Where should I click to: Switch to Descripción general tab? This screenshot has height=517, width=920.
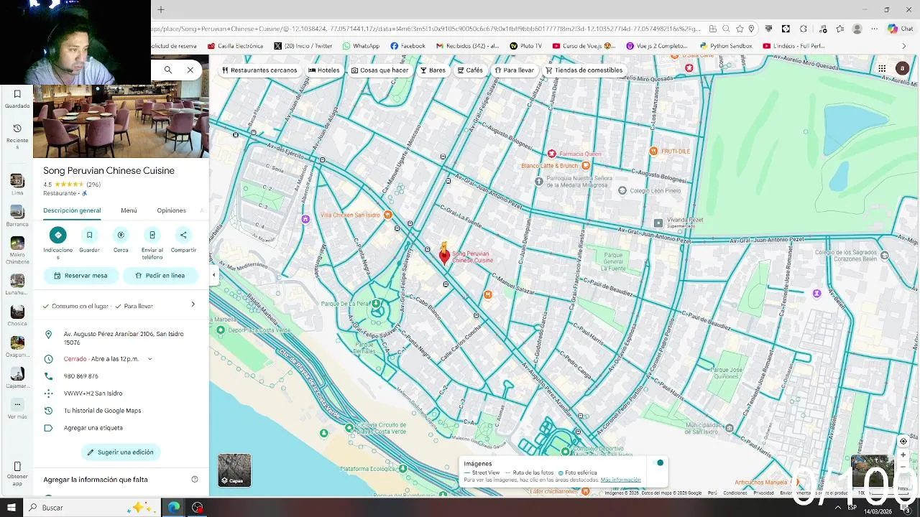[72, 210]
